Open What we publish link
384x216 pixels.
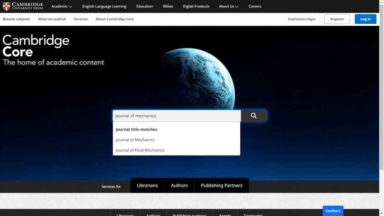click(52, 19)
